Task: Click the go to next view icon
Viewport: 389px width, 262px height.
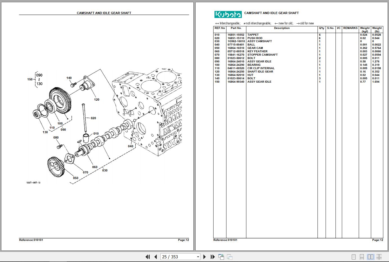Action: [230, 257]
